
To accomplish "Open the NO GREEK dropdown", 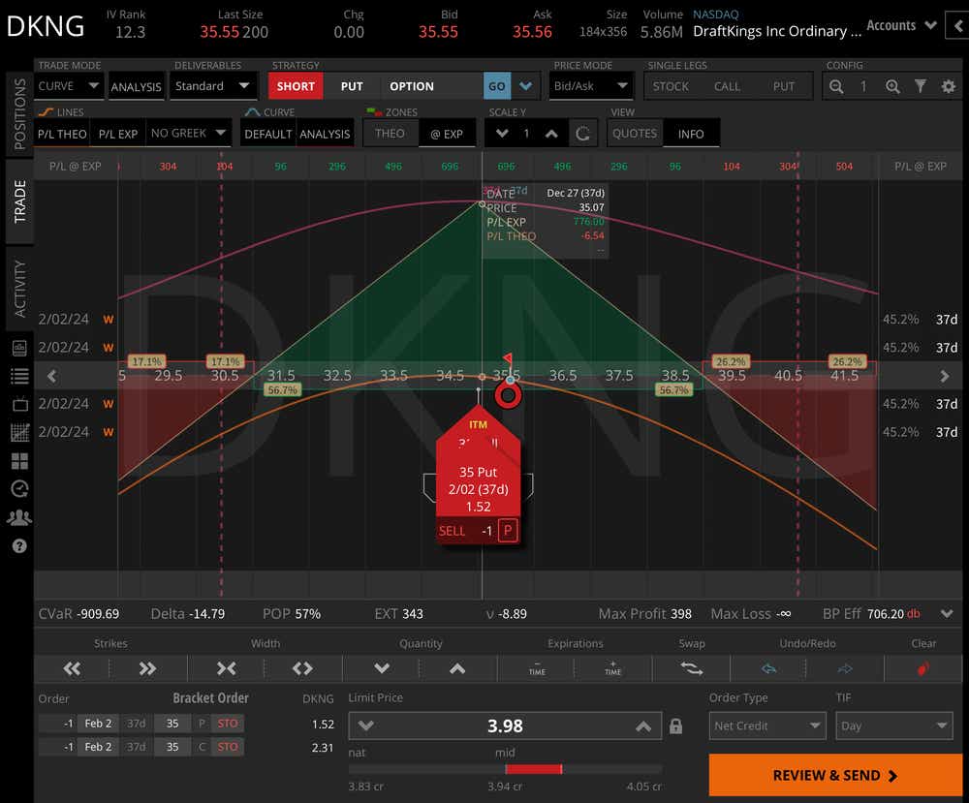I will (189, 134).
